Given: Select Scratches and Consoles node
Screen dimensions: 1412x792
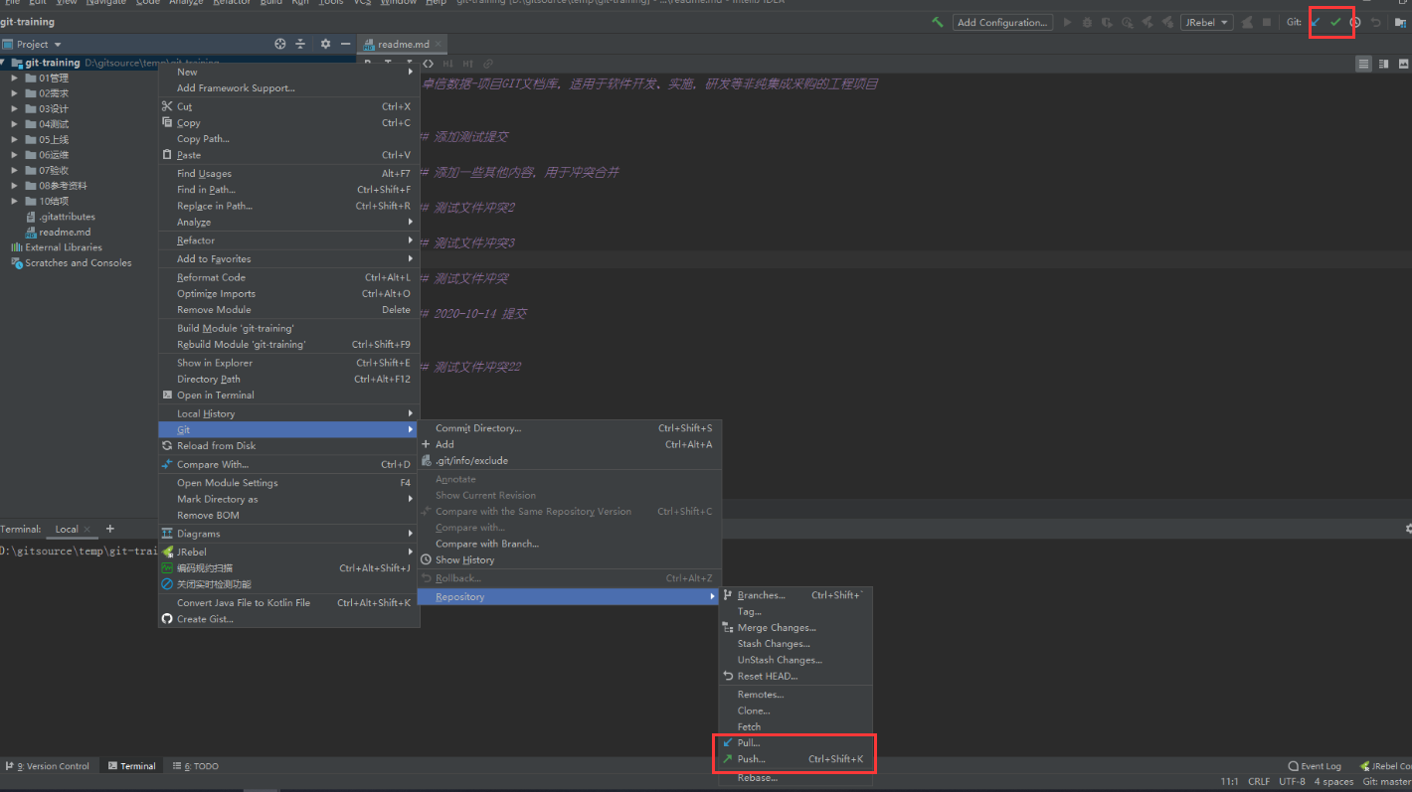Looking at the screenshot, I should pyautogui.click(x=72, y=262).
